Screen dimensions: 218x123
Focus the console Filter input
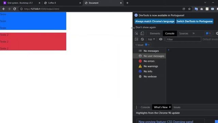coord(184,39)
